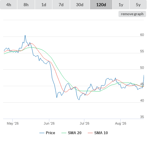147x141 pixels.
Task: Click the blue Price legend line marker
Action: coord(42,133)
